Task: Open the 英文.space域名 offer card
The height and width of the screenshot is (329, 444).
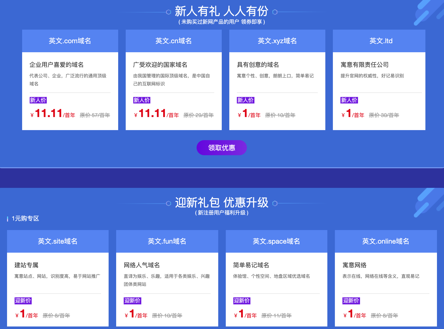Action: pyautogui.click(x=277, y=241)
